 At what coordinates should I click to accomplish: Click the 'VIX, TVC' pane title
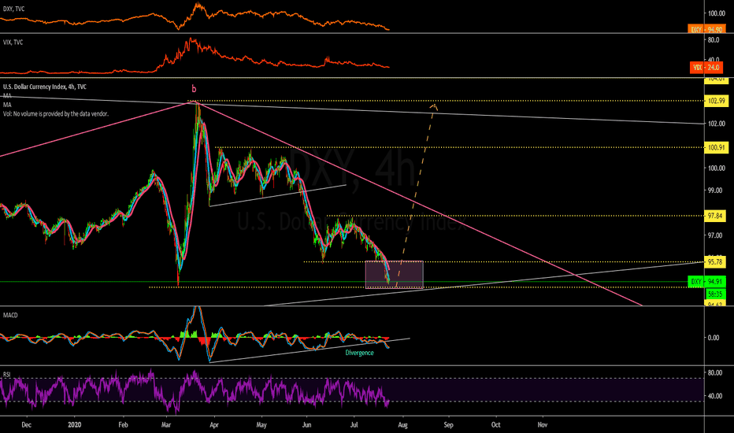pyautogui.click(x=13, y=43)
